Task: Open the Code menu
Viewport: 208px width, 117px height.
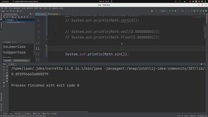Action: tap(23, 8)
